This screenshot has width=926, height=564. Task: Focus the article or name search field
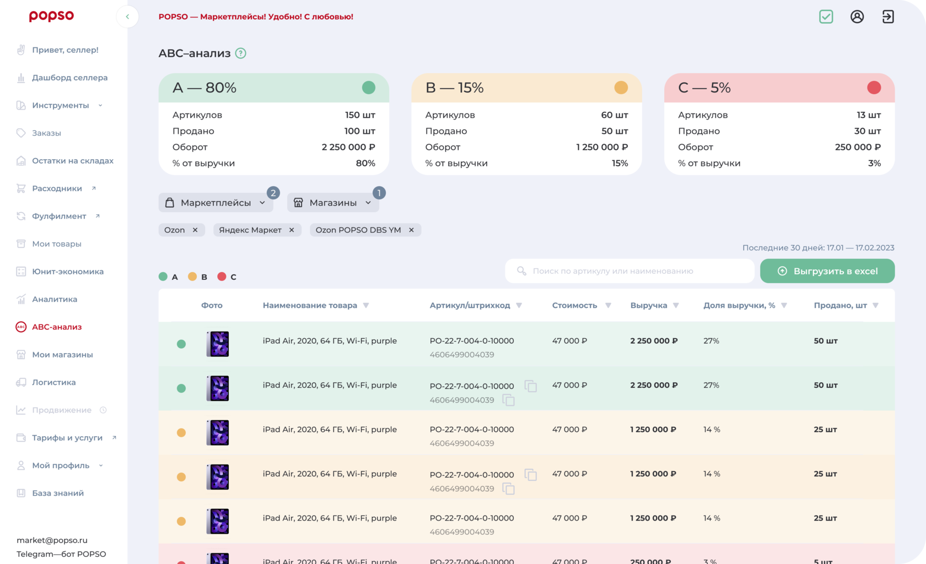(x=630, y=271)
